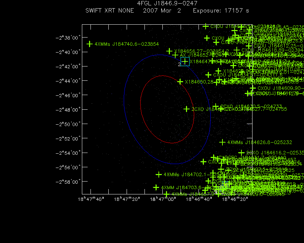This screenshot has height=243, width=304.
Task: Click the cross marker beside AX J184652 label
Action: pos(175,55)
